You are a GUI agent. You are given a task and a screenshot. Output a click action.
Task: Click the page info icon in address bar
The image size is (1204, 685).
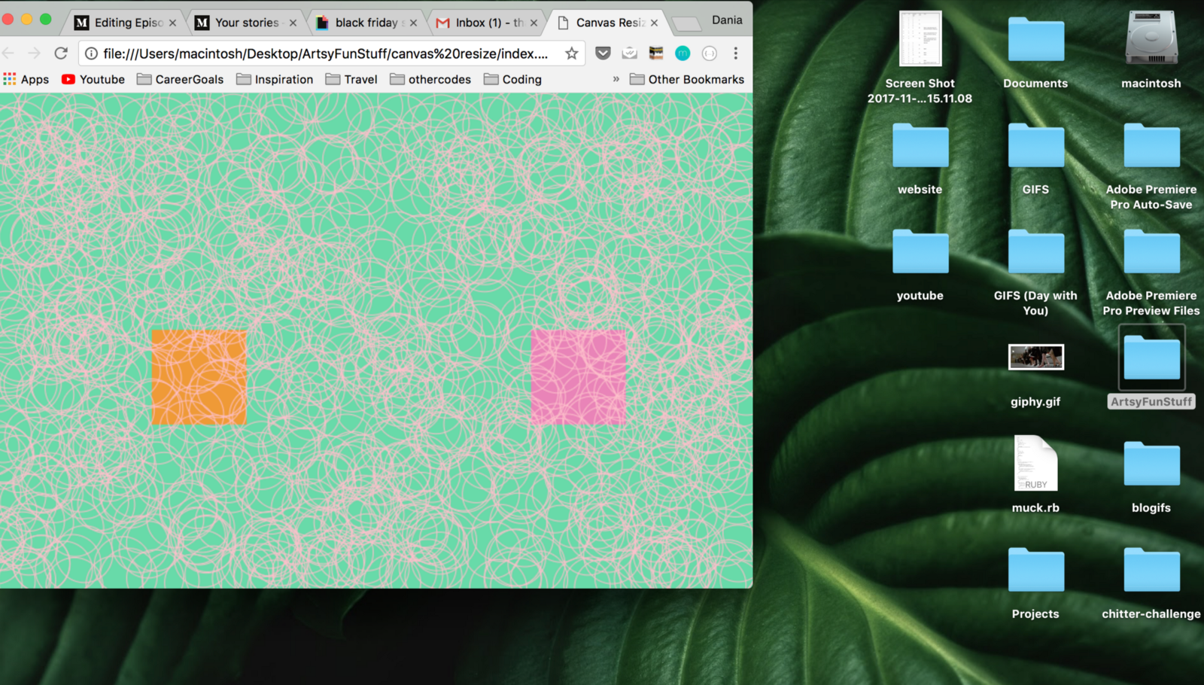click(90, 53)
